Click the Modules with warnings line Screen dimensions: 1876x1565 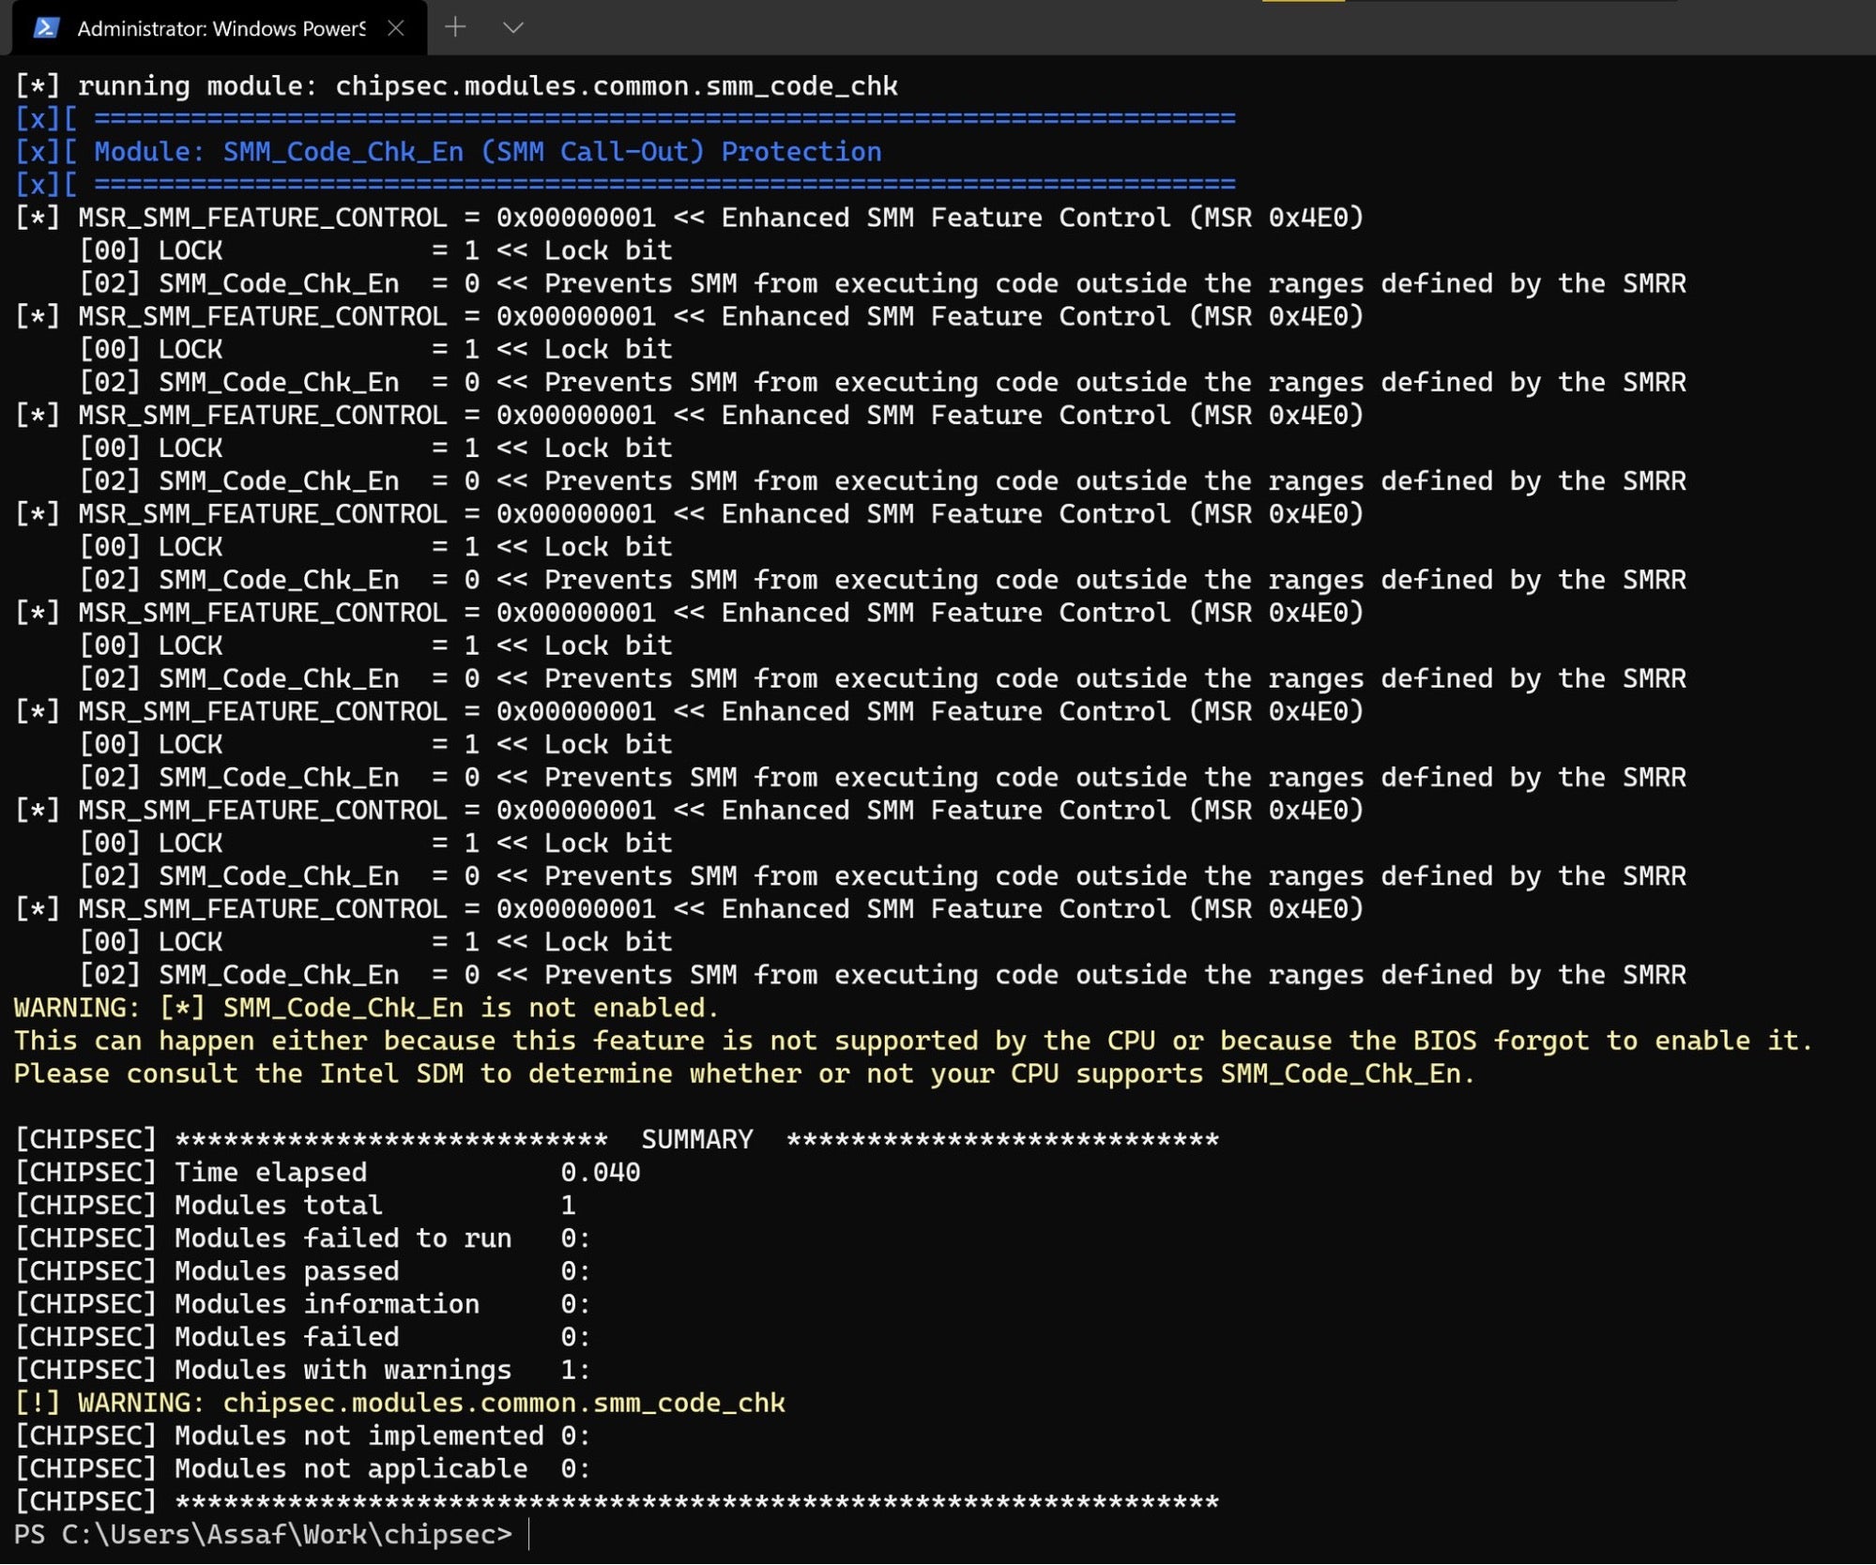[x=302, y=1370]
